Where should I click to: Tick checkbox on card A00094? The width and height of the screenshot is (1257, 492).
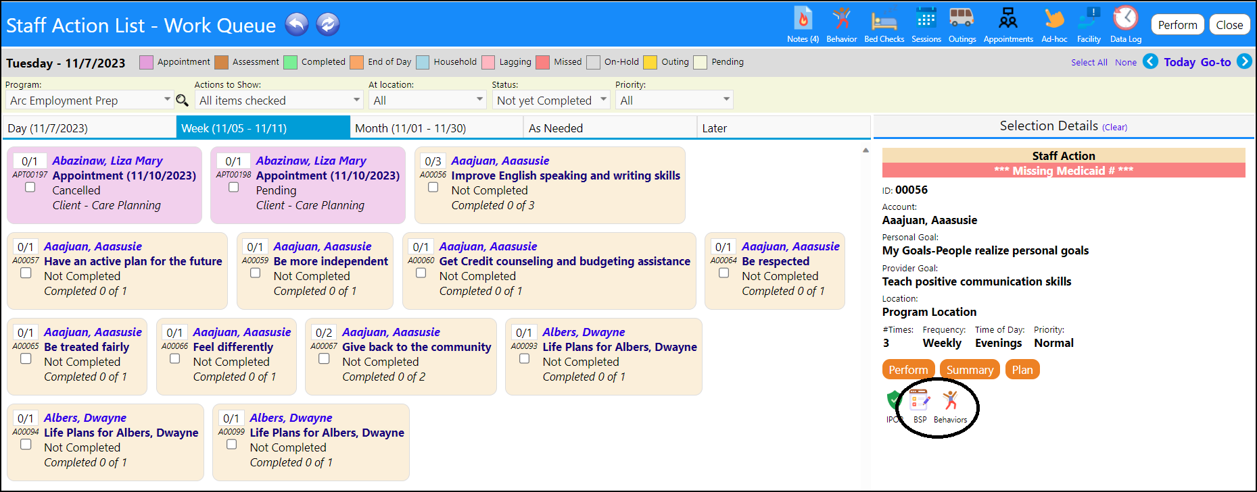[x=26, y=444]
